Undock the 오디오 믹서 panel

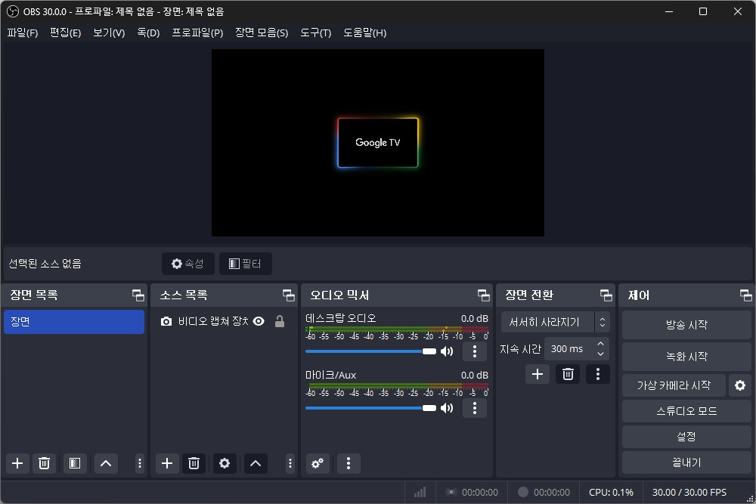484,295
